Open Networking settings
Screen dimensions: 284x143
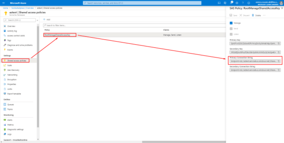pyautogui.click(x=12, y=75)
